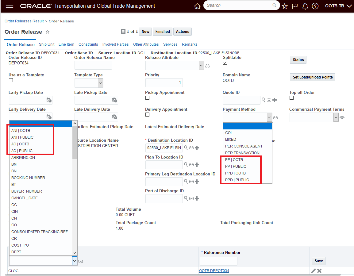Switch to Line Item tab
The width and height of the screenshot is (354, 276).
pos(66,44)
